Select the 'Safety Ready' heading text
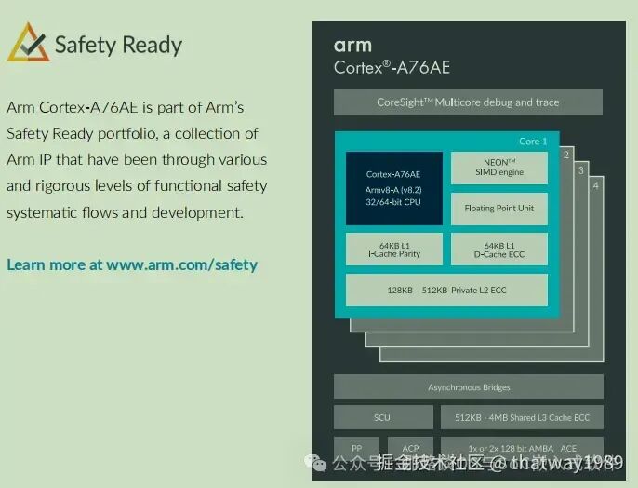This screenshot has width=638, height=488. click(118, 45)
